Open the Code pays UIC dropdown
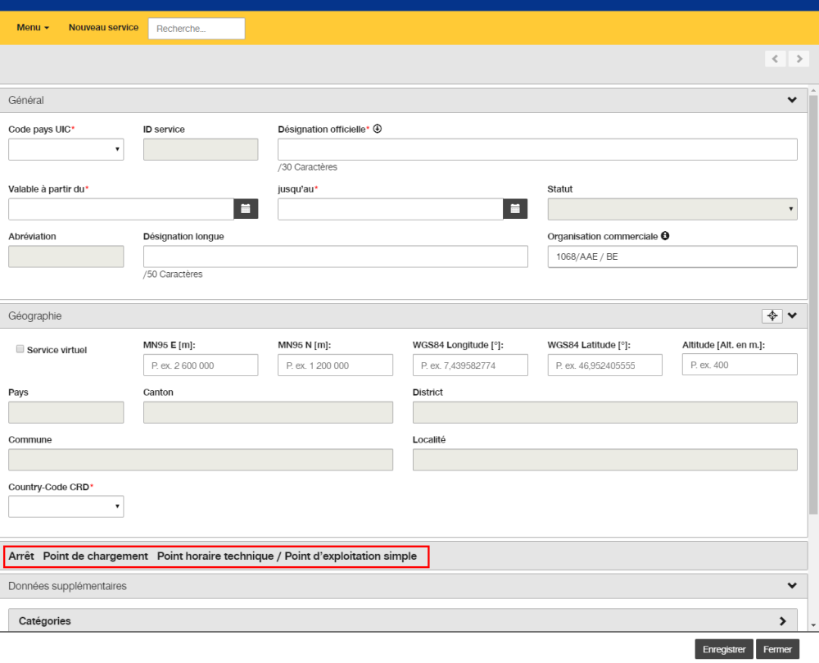 pyautogui.click(x=66, y=149)
